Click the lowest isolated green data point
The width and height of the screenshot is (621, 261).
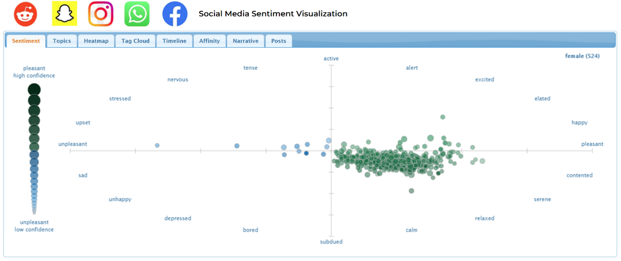point(411,191)
